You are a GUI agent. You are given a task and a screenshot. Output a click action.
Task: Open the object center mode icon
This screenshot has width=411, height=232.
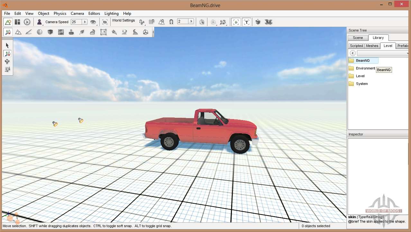pyautogui.click(x=213, y=22)
